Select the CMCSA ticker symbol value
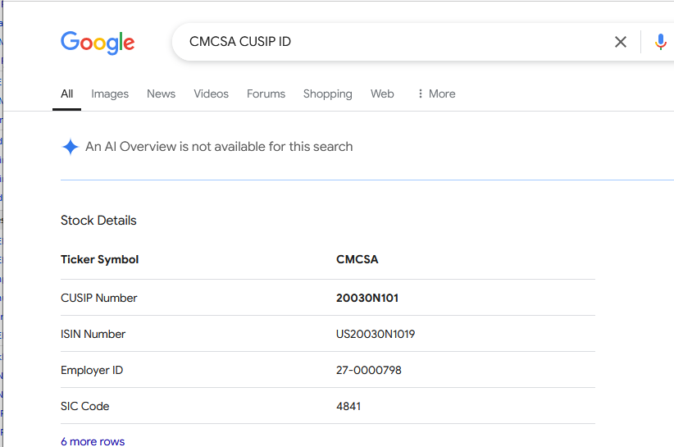Screen dimensions: 674x447 (357, 259)
